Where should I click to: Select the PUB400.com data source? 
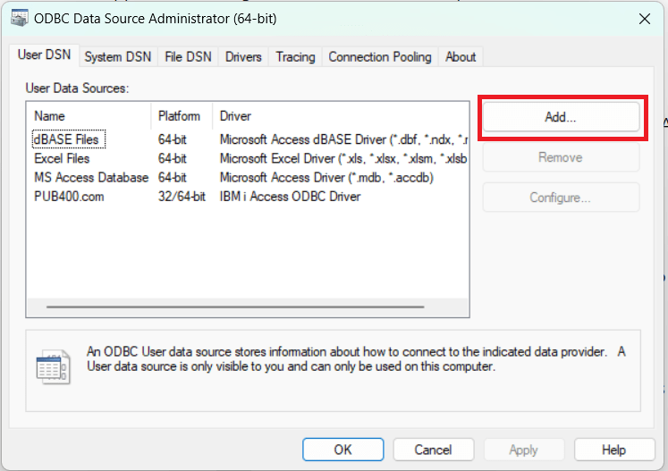[x=69, y=196]
